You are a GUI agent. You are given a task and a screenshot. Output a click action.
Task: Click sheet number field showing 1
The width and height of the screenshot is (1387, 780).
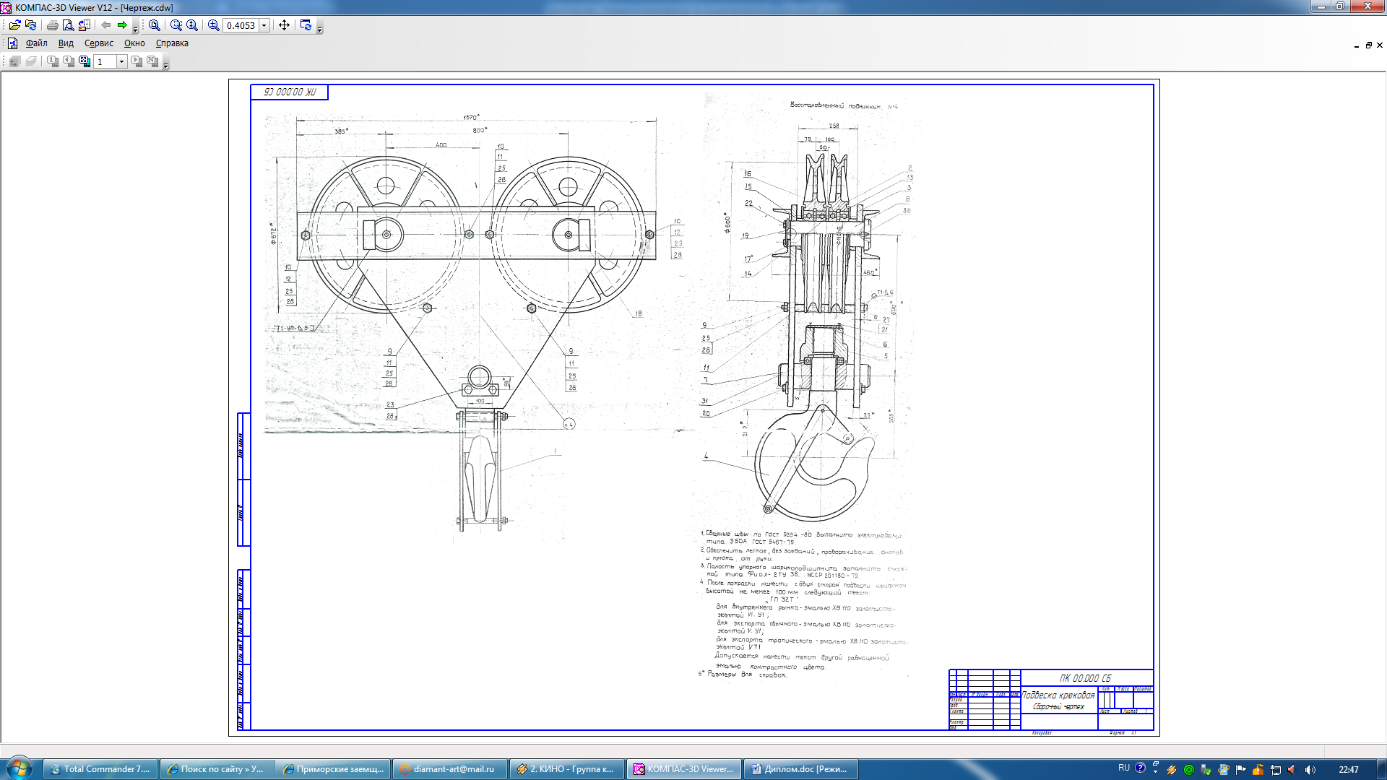[105, 62]
